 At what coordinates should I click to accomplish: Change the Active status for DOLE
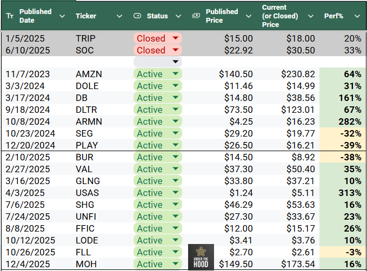click(158, 86)
